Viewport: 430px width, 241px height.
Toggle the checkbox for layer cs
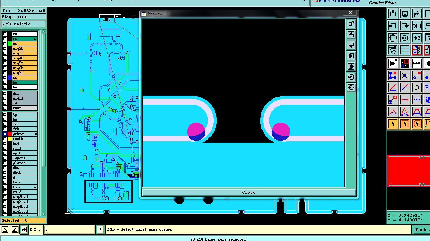pyautogui.click(x=5, y=44)
